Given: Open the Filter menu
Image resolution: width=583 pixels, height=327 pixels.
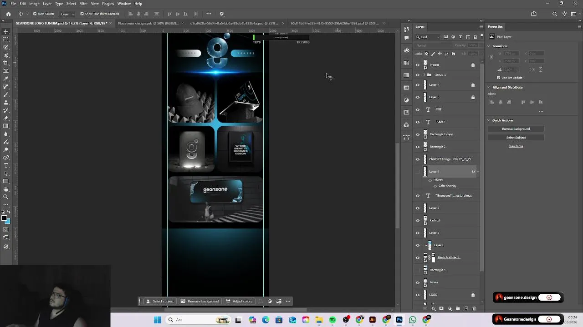Looking at the screenshot, I should (x=83, y=4).
